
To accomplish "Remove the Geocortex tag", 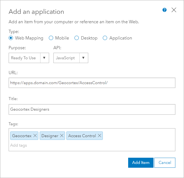I will (35, 136).
